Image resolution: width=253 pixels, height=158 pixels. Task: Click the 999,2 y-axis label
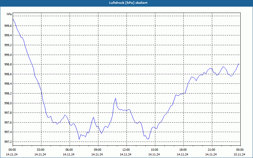pyautogui.click(x=8, y=45)
